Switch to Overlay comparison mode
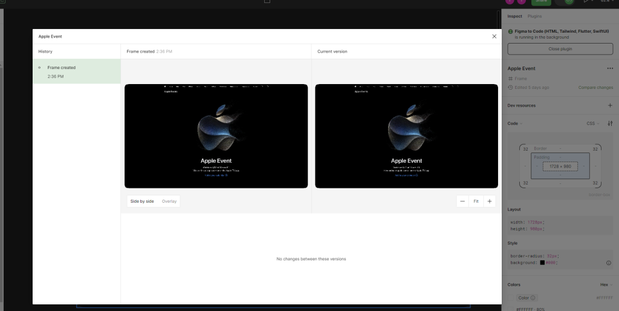The width and height of the screenshot is (619, 311). (169, 201)
